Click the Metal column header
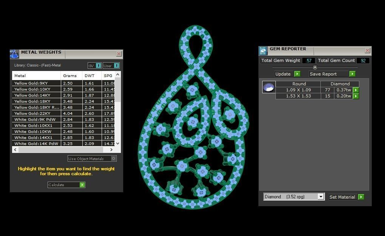The height and width of the screenshot is (236, 385). (x=36, y=76)
